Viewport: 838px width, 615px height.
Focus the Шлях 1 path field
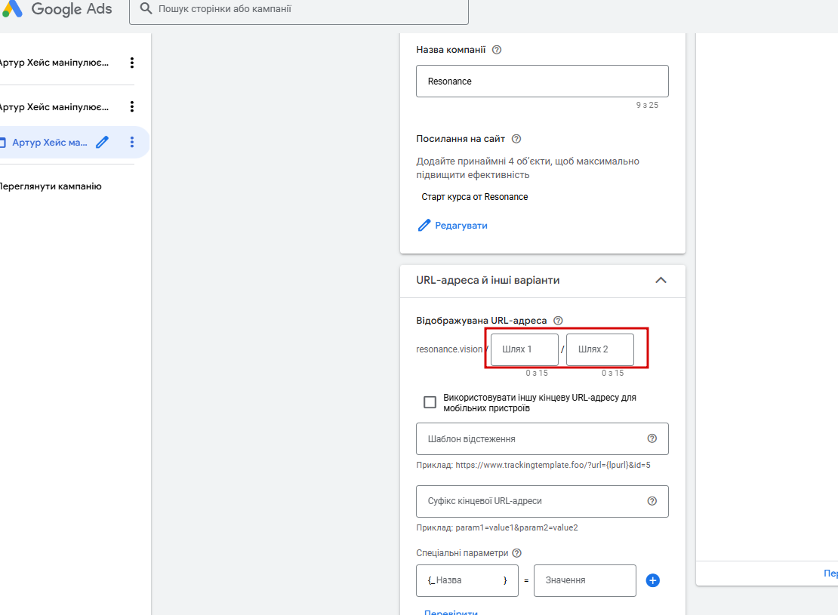coord(525,349)
